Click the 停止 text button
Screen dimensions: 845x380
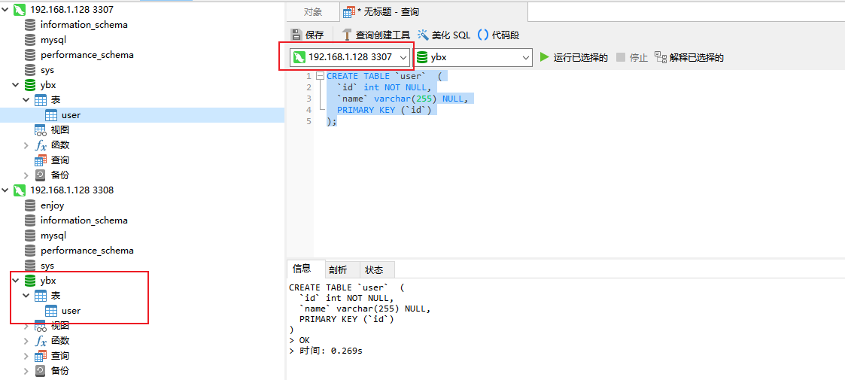tap(639, 57)
